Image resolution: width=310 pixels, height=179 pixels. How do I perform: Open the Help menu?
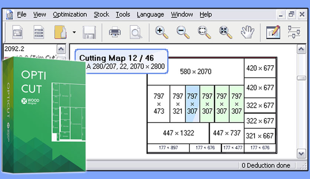pos(205,14)
